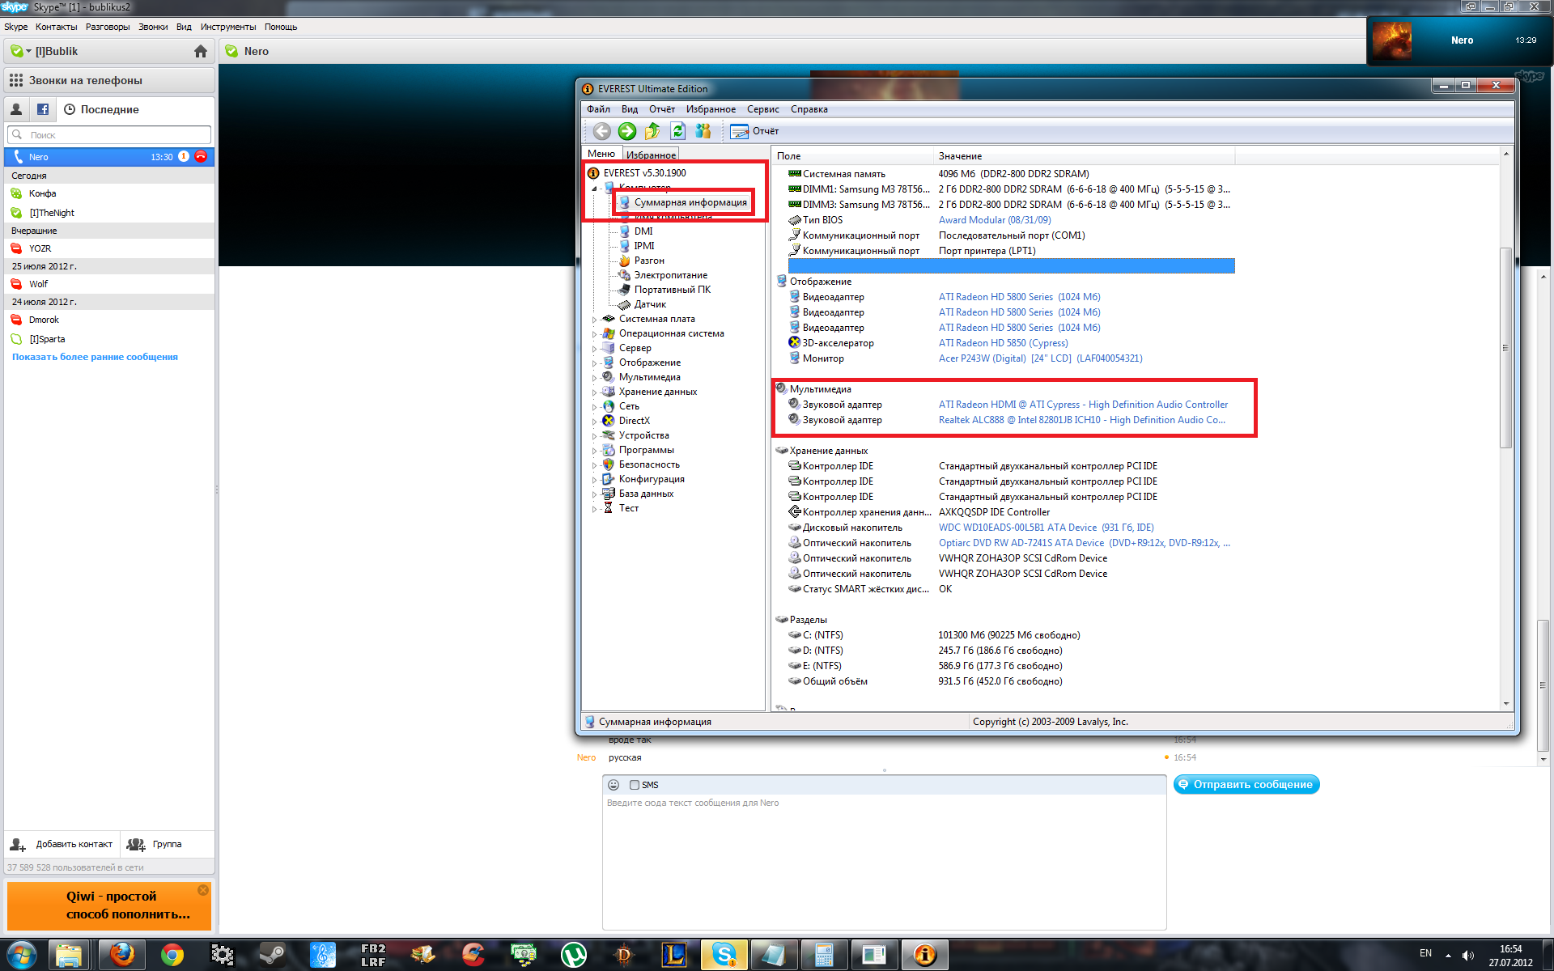
Task: Open calculator from the taskbar
Action: (824, 955)
